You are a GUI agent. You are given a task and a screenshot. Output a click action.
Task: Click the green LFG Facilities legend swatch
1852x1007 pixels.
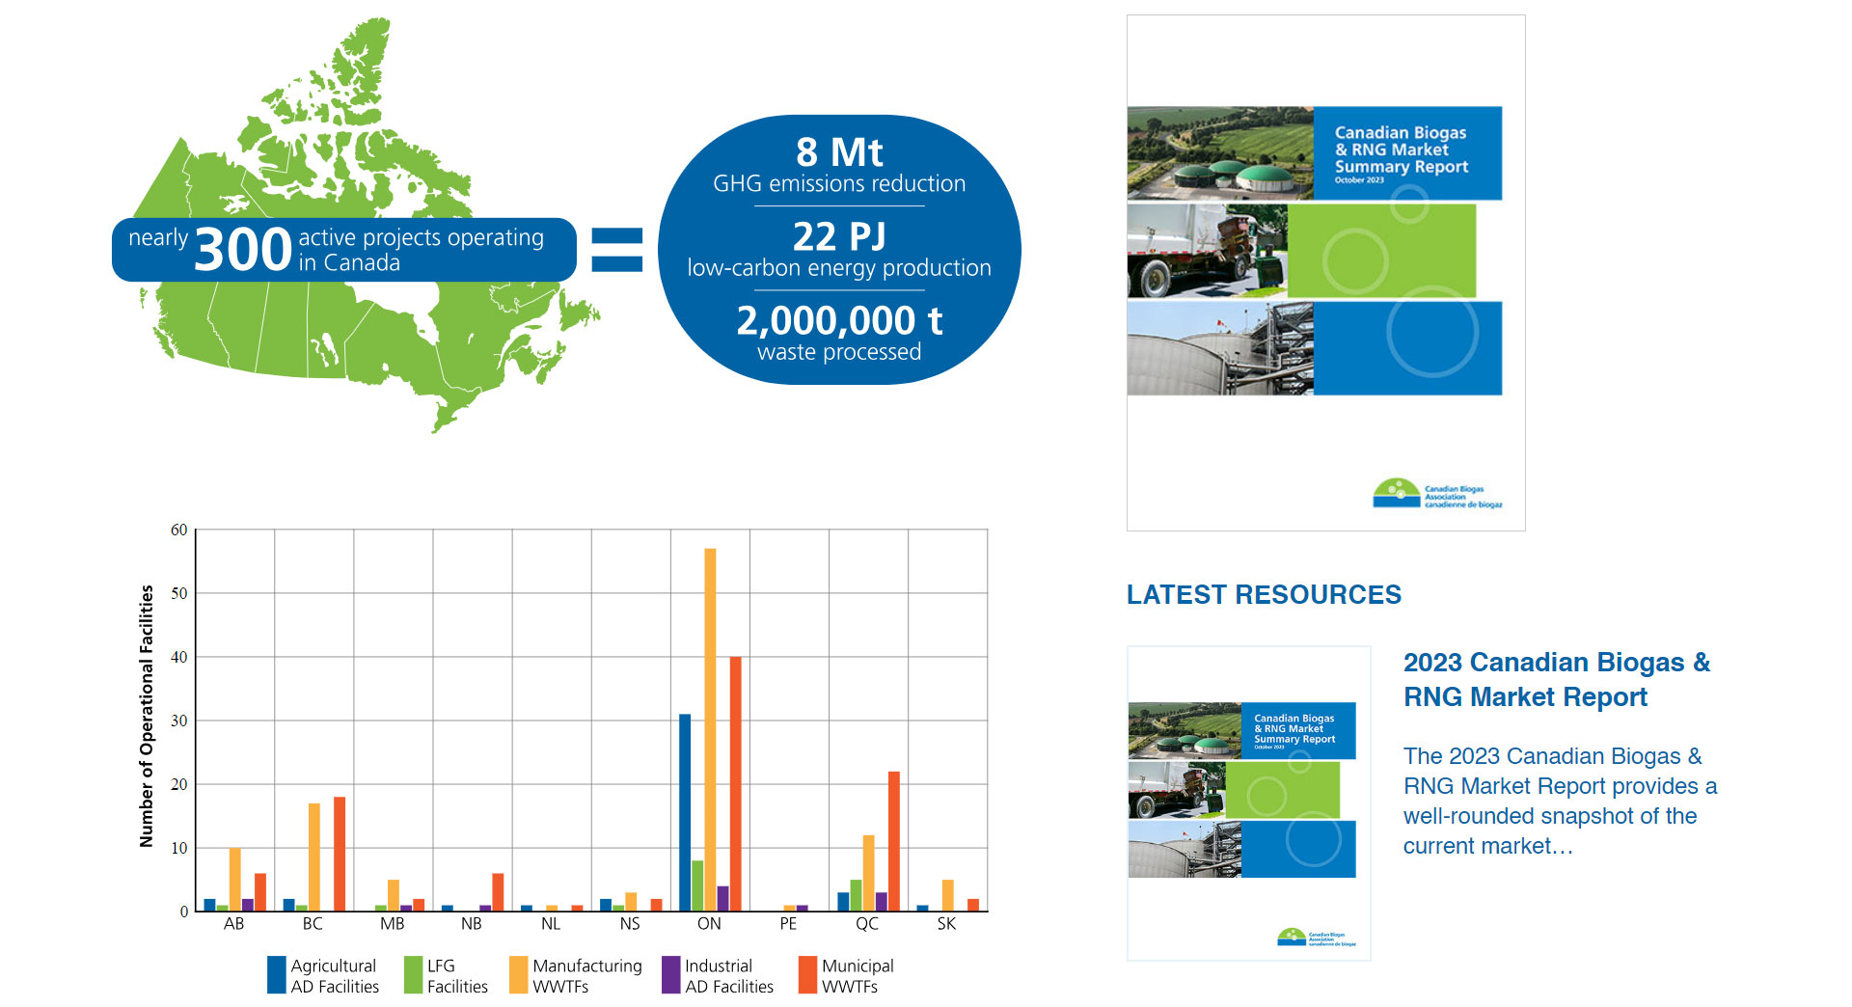414,975
